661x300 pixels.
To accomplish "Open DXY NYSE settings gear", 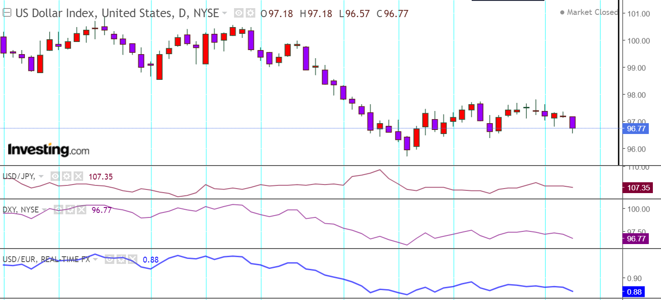I will (70, 210).
